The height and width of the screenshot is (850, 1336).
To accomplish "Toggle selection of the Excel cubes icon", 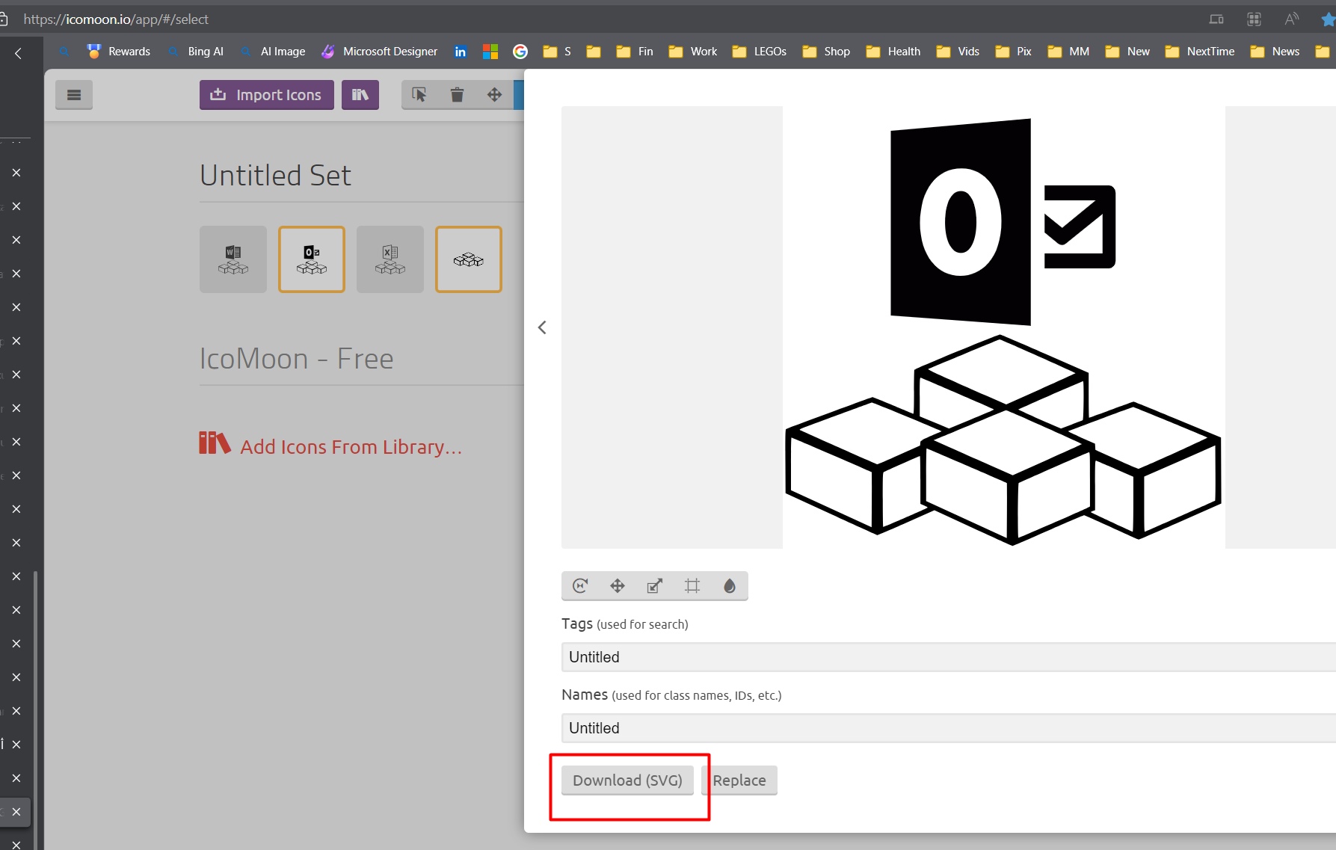I will click(x=390, y=259).
